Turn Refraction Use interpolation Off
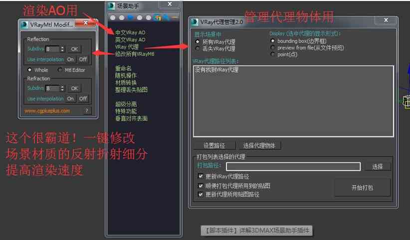The width and height of the screenshot is (410, 240). 83,99
